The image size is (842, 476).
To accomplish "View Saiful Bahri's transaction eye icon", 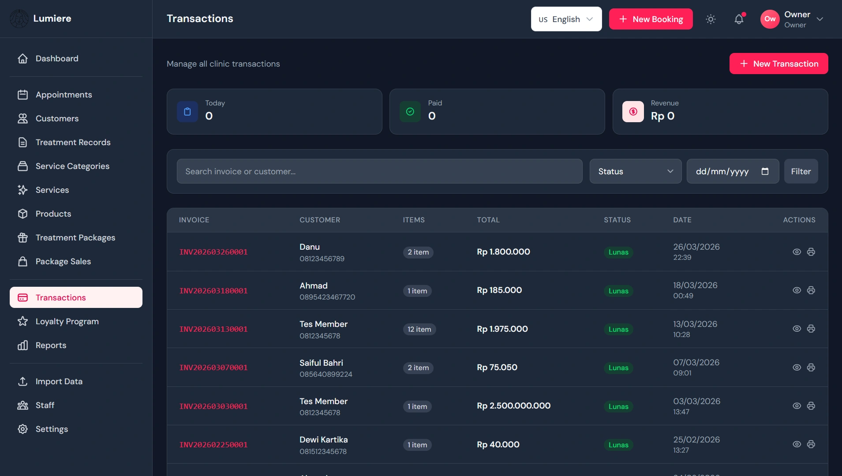I will point(797,367).
